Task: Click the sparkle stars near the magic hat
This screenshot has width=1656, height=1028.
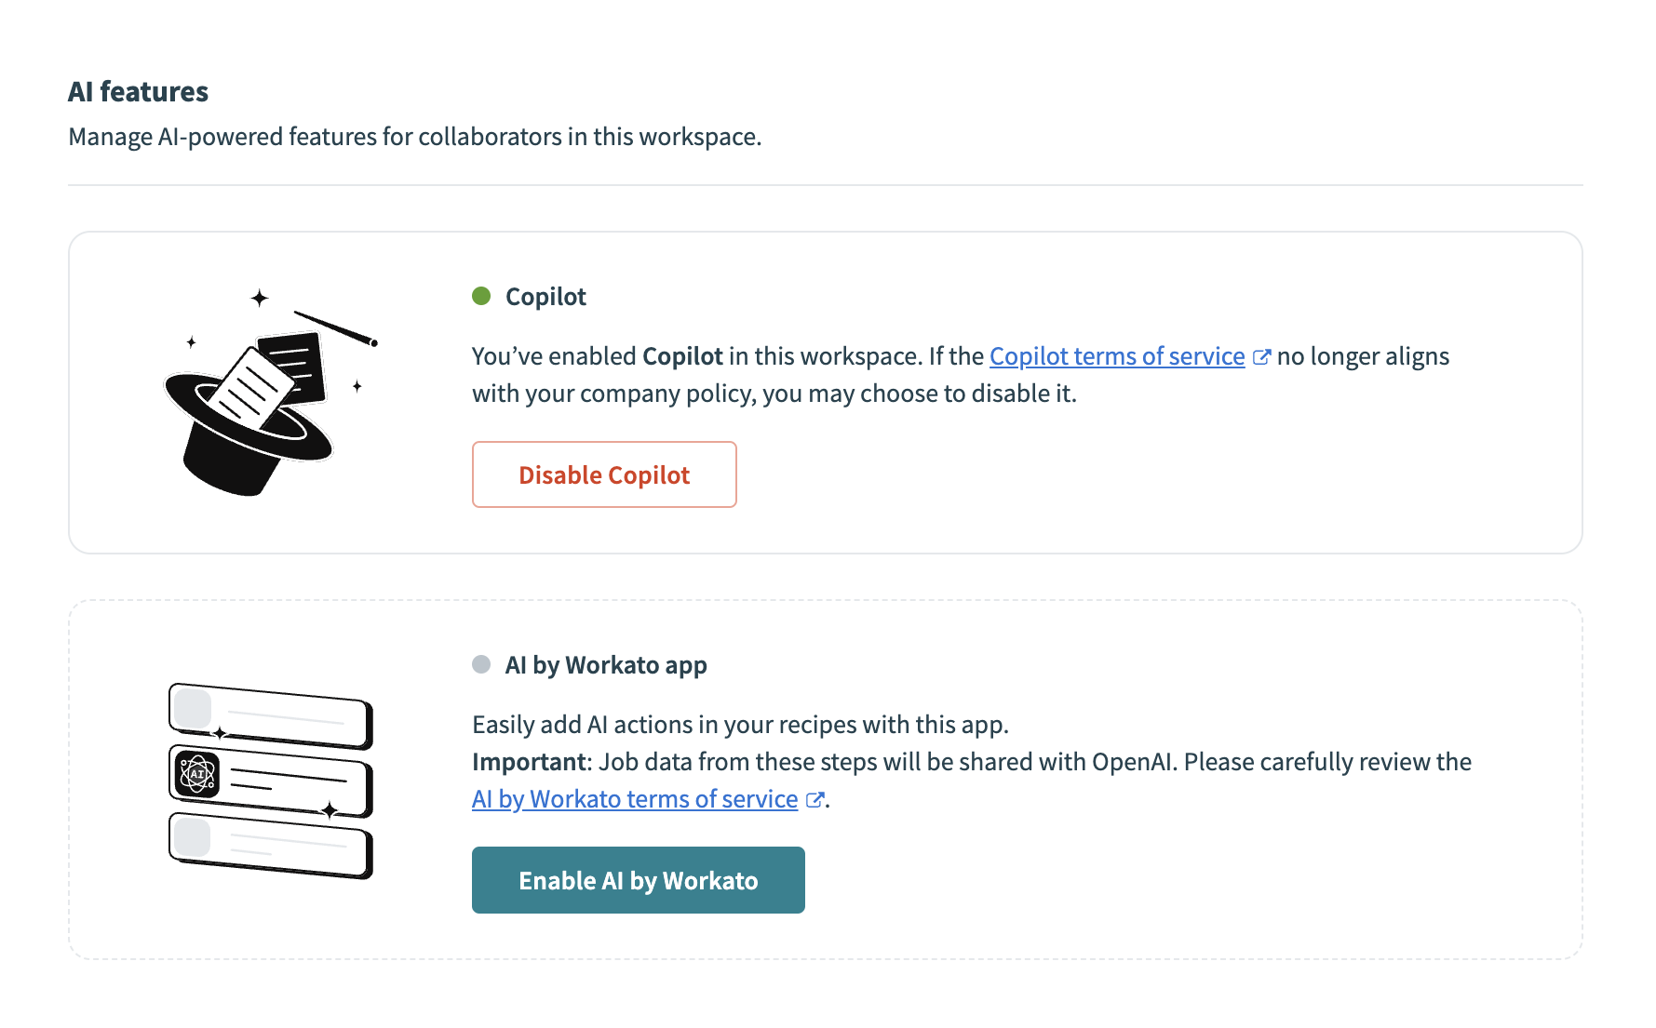Action: (x=258, y=298)
